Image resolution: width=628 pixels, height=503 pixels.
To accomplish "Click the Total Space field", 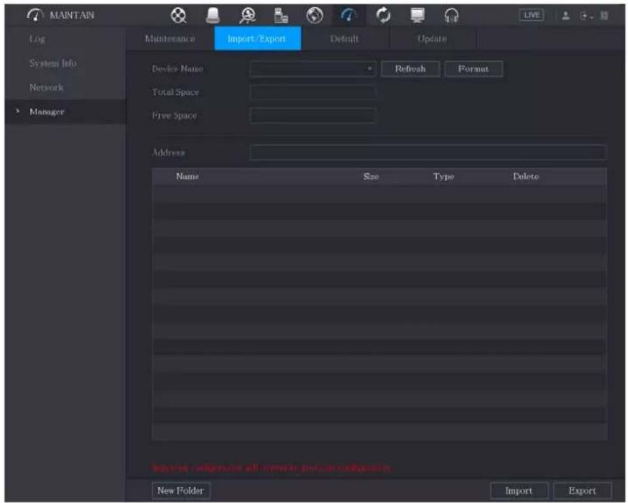I will tap(313, 92).
